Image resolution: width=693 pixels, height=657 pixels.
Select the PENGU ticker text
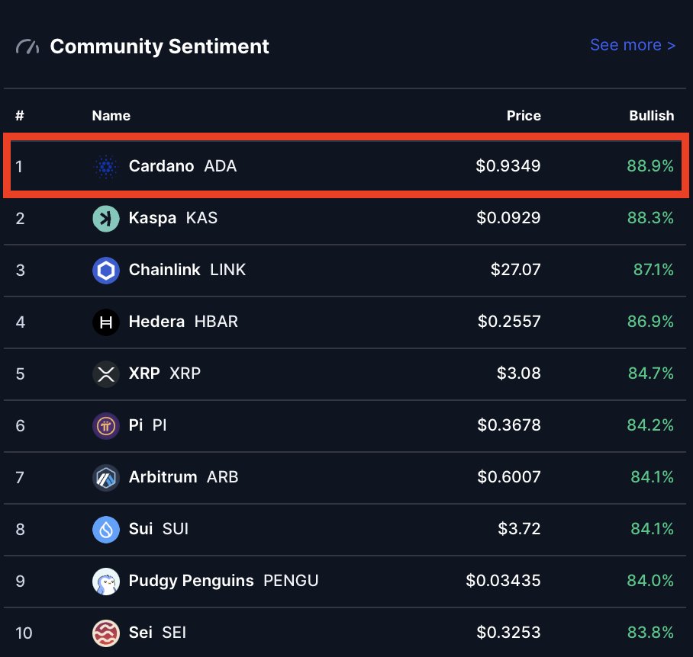click(291, 581)
